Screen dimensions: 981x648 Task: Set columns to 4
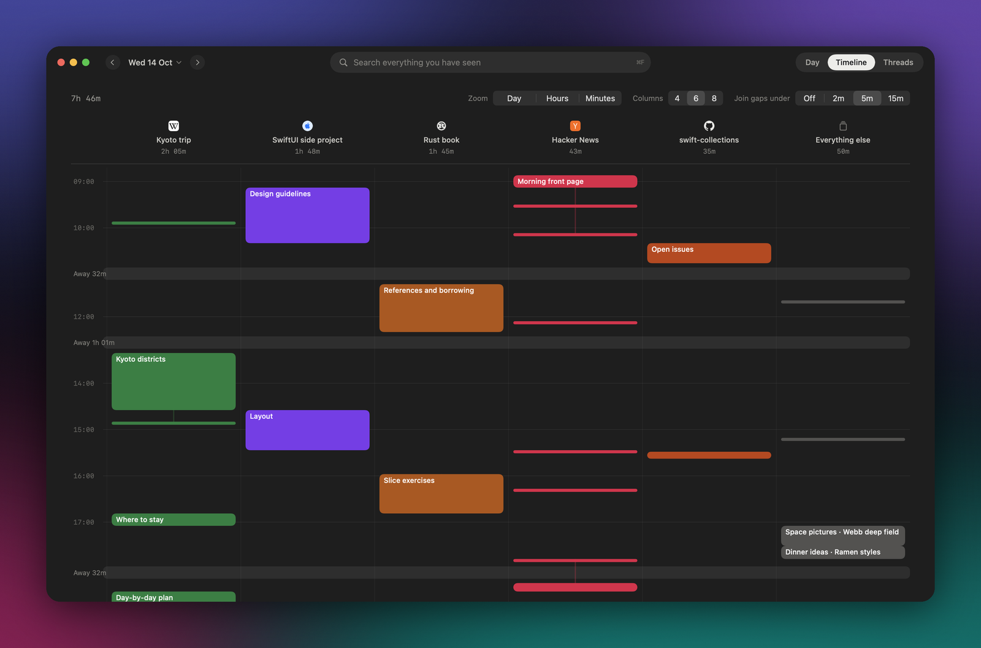click(x=678, y=98)
